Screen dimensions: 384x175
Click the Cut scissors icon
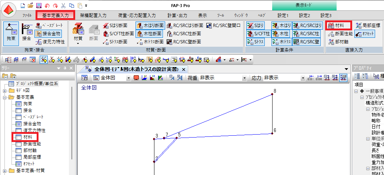pyautogui.click(x=63, y=5)
